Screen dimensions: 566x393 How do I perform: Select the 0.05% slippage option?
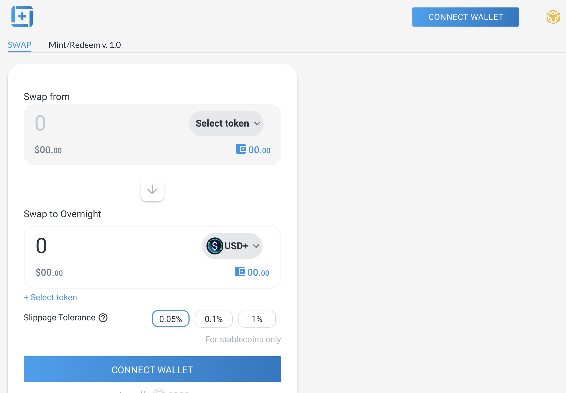pyautogui.click(x=171, y=319)
